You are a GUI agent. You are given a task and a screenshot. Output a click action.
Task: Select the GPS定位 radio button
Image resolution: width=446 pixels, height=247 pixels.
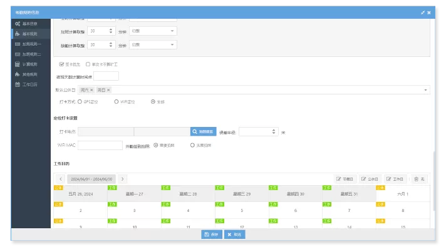click(80, 101)
